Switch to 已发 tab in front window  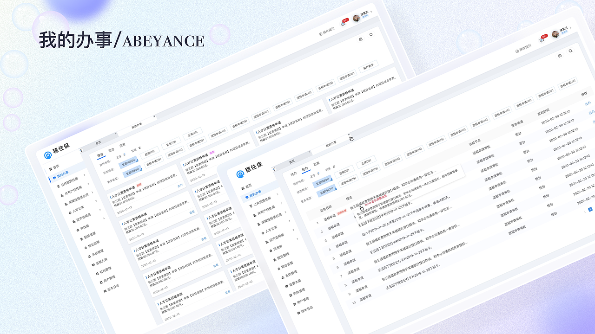coord(317,164)
